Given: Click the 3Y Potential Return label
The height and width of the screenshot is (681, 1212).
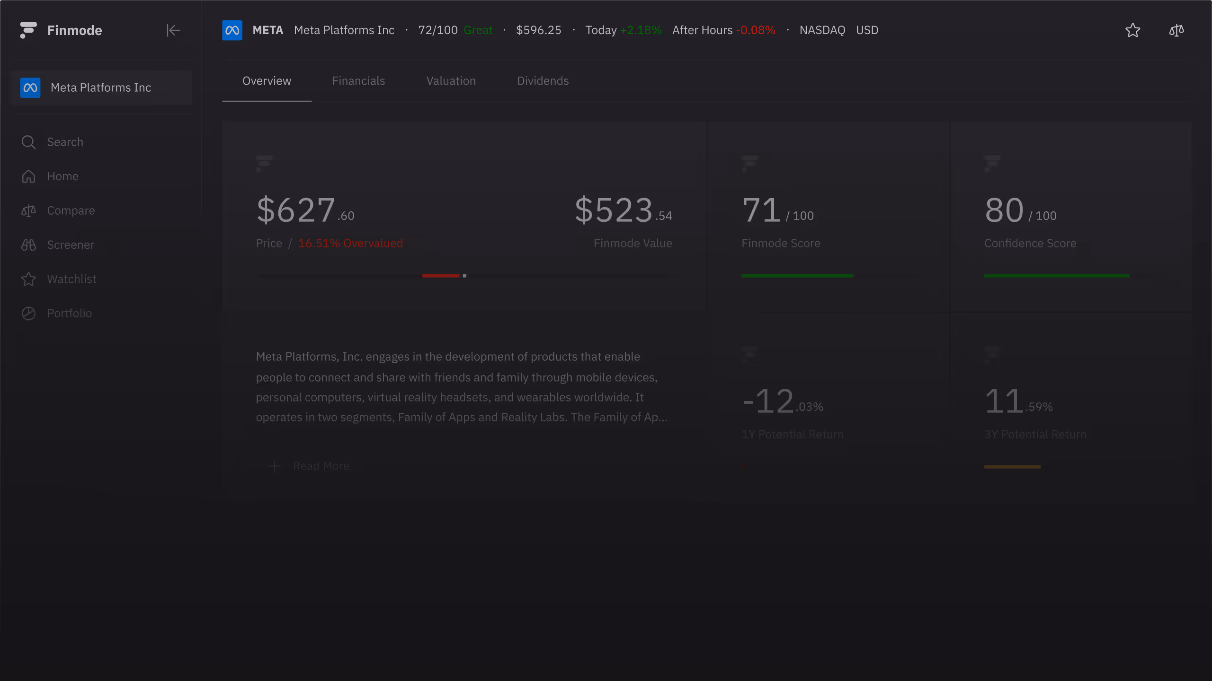Looking at the screenshot, I should click(x=1035, y=435).
